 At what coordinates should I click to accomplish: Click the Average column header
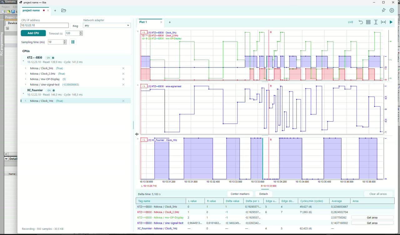[340, 201]
